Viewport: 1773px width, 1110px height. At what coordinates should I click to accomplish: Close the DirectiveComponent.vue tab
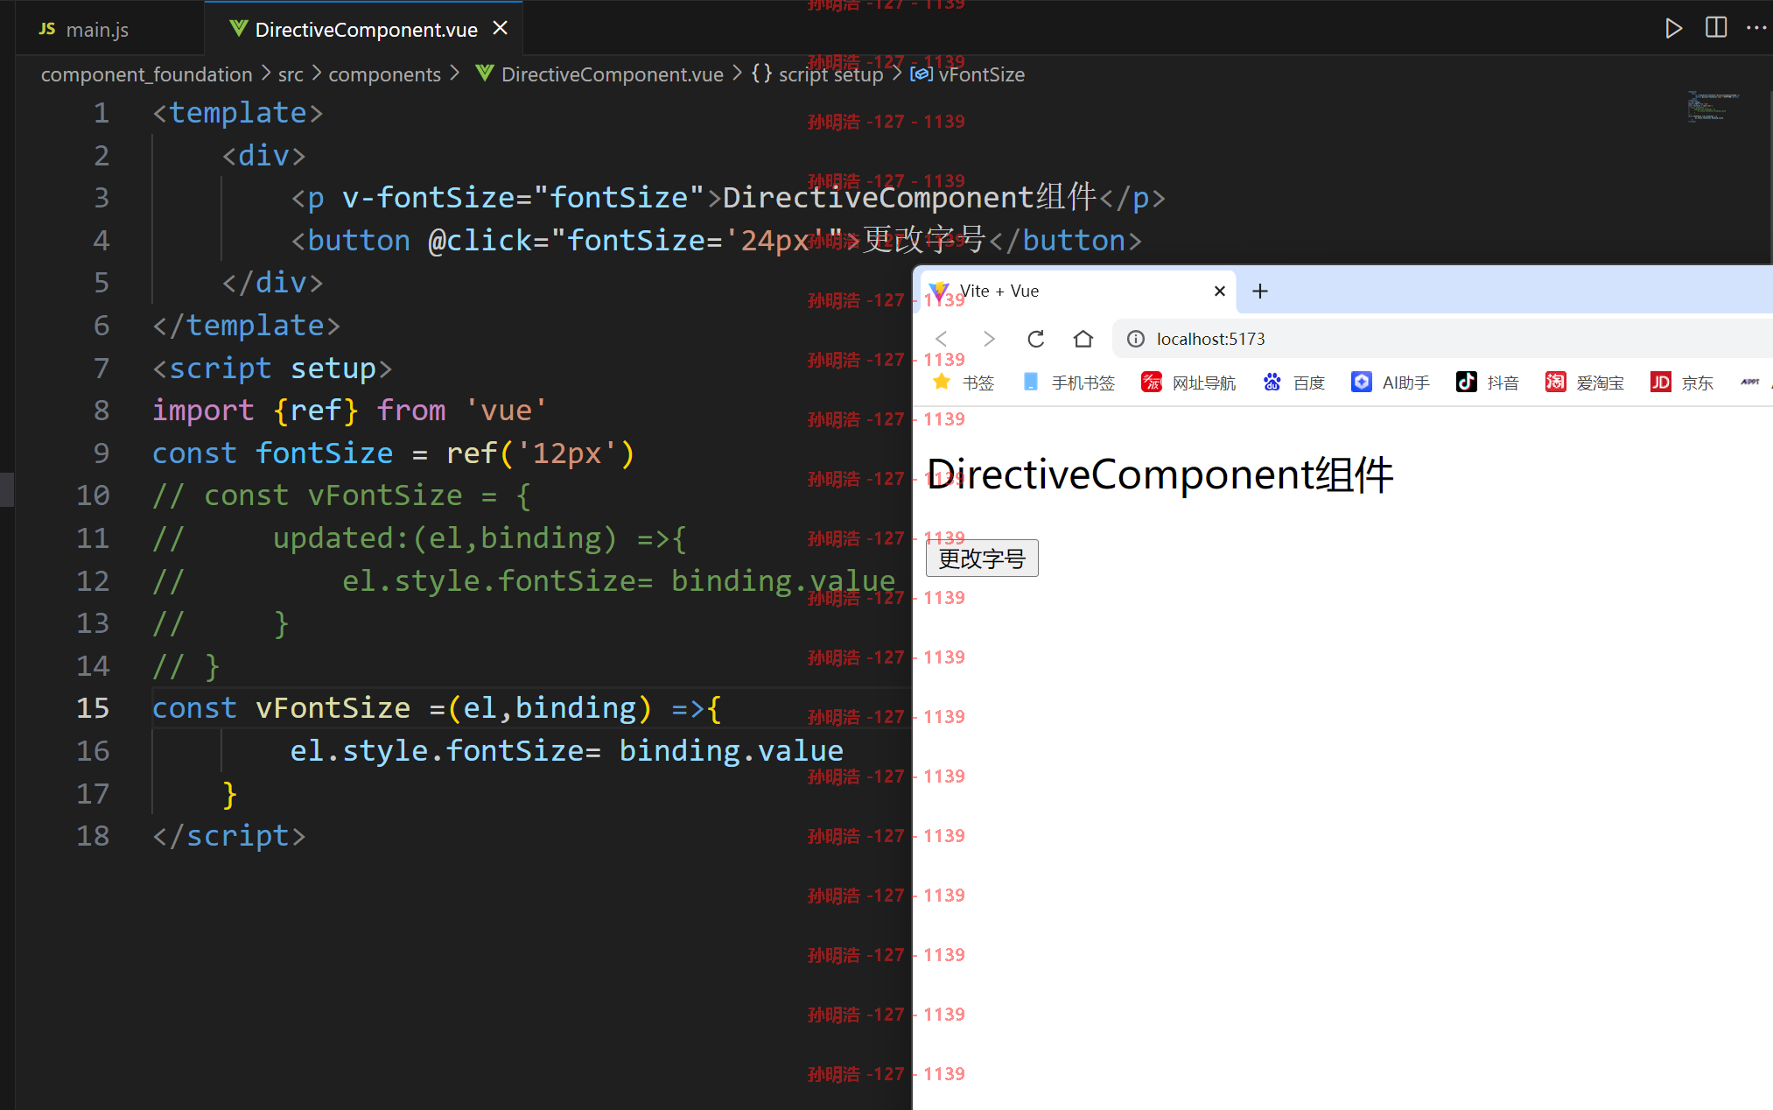coord(501,29)
